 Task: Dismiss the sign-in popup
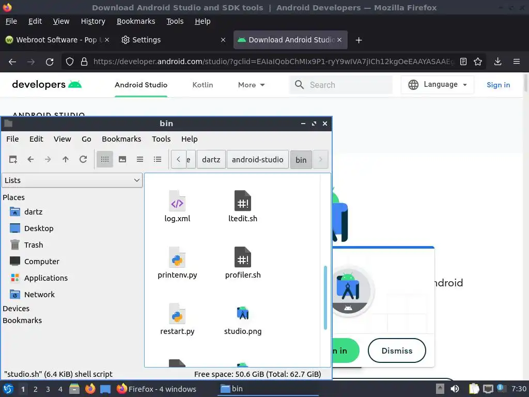click(x=397, y=351)
